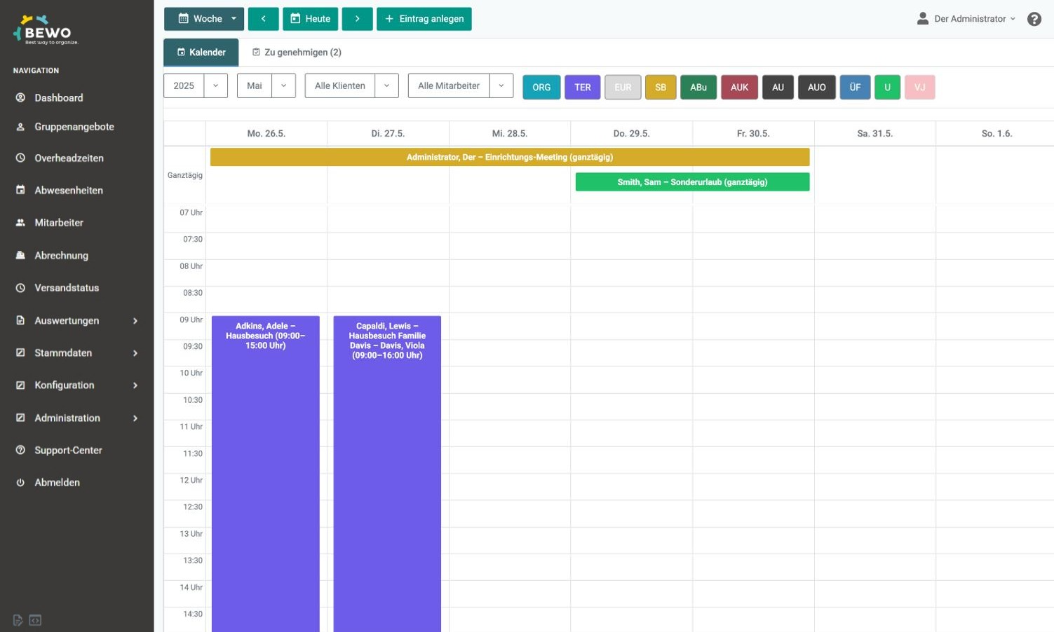This screenshot has width=1054, height=632.
Task: Toggle the SB entry type filter
Action: pos(661,87)
